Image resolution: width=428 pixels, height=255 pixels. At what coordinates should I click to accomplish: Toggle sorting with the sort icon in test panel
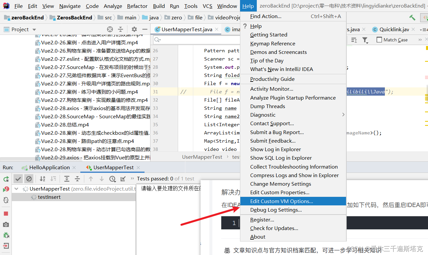click(42, 178)
